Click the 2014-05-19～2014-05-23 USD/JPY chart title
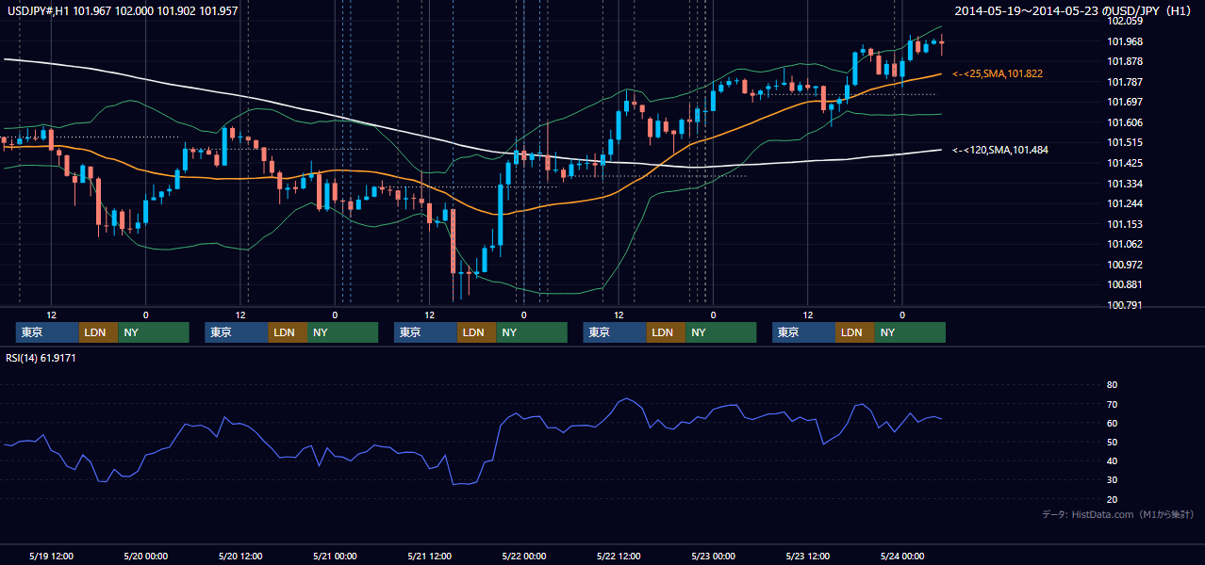The image size is (1205, 565). pos(1074,10)
